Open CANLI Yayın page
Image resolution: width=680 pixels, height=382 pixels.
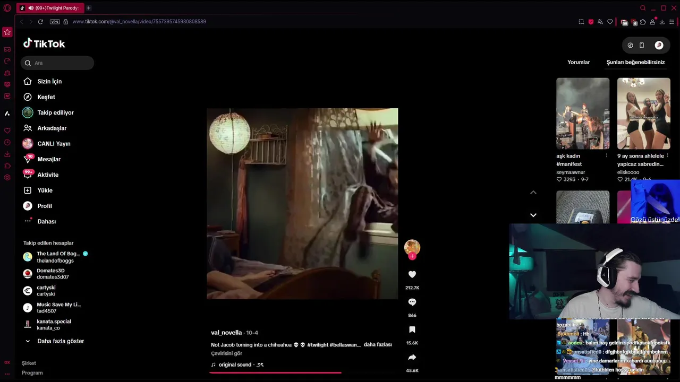(x=46, y=144)
